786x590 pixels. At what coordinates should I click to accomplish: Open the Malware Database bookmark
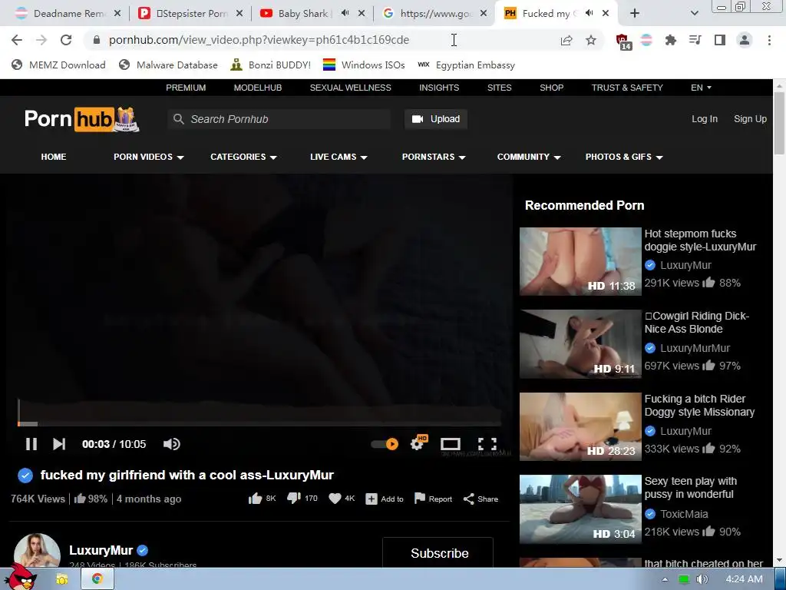[x=168, y=65]
